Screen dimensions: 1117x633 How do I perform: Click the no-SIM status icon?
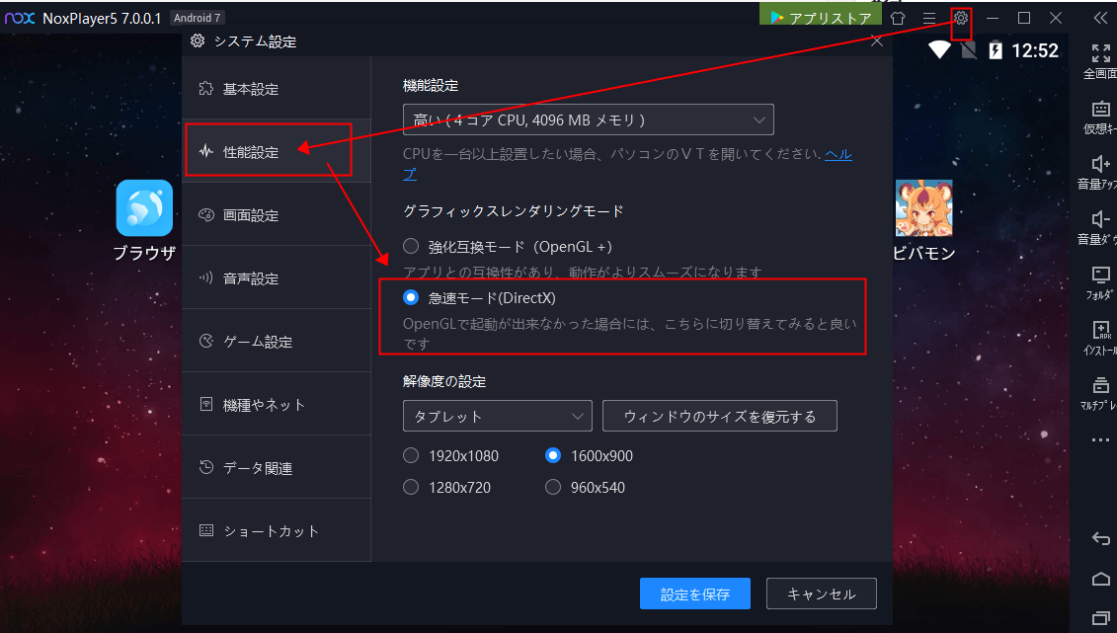968,49
